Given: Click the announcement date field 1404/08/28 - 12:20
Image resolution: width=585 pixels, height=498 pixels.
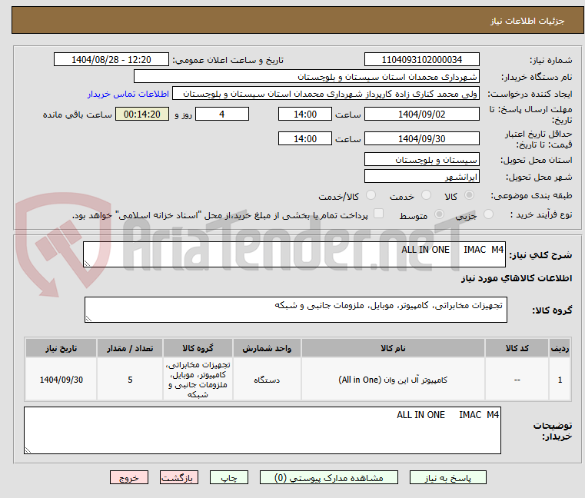Looking at the screenshot, I should coord(111,60).
